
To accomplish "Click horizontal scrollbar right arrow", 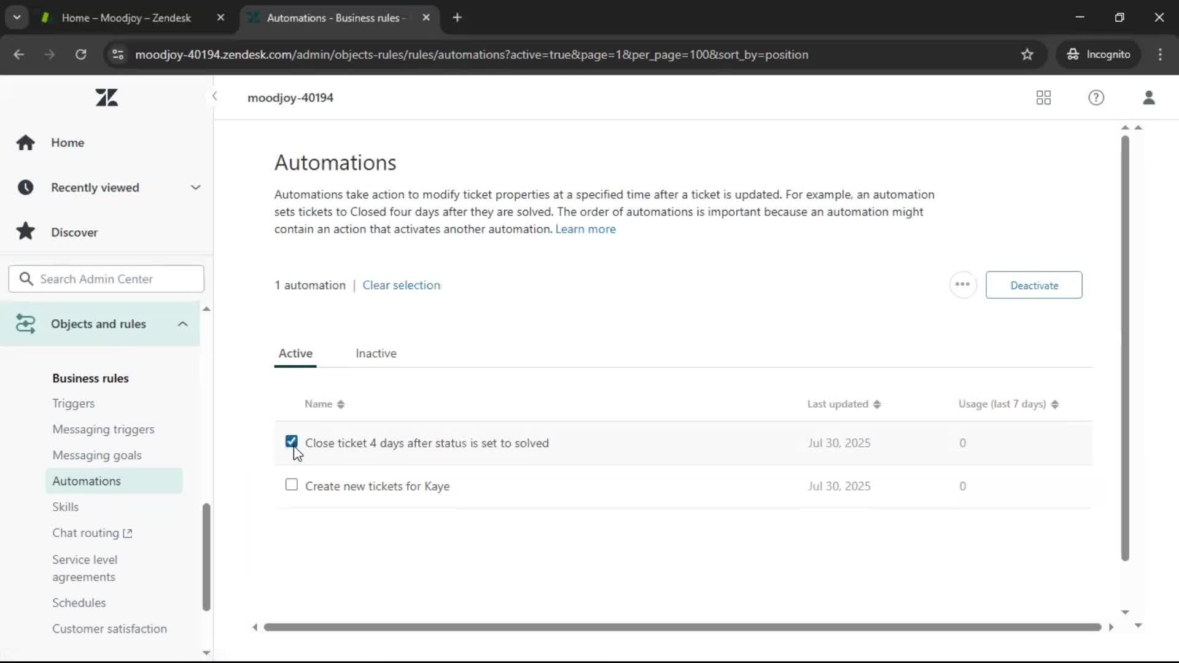I will [x=1111, y=627].
